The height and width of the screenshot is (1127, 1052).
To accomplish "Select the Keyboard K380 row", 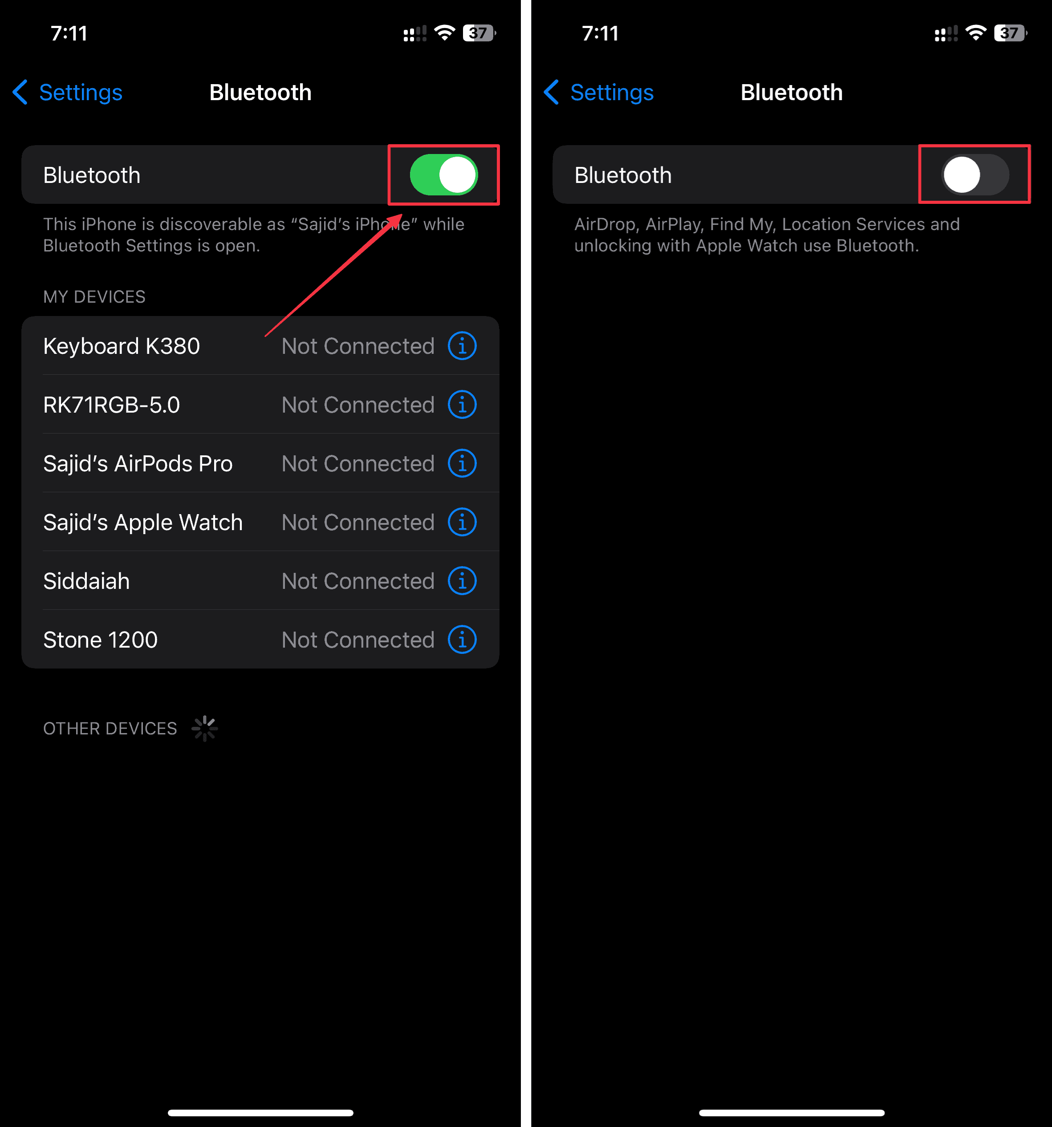I will (x=260, y=346).
